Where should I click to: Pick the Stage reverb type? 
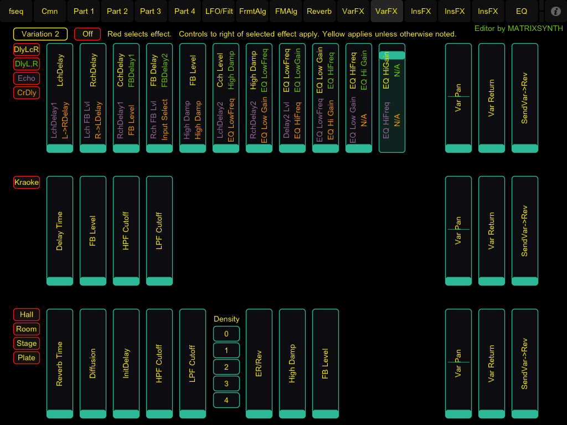point(27,344)
